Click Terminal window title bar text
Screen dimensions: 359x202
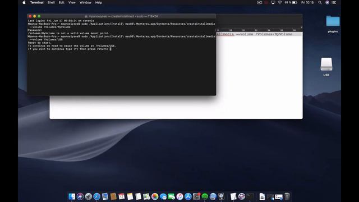coord(123,16)
